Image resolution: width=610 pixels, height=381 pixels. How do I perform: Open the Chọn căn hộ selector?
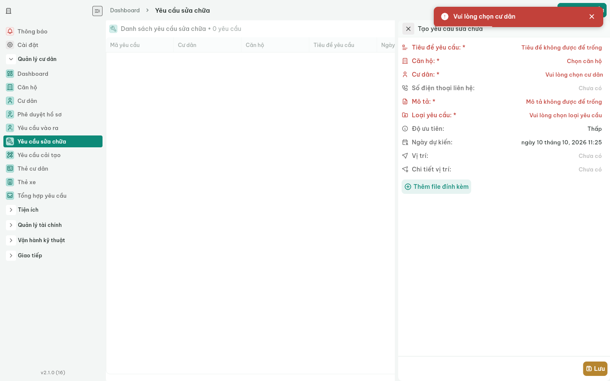click(x=584, y=61)
